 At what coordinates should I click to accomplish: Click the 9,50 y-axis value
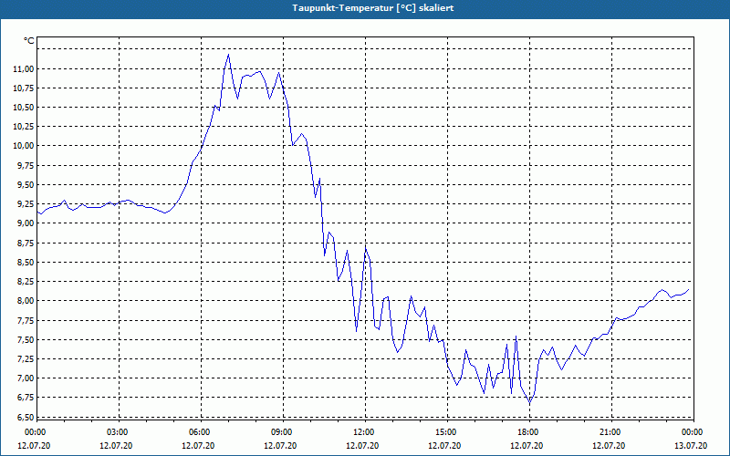point(26,185)
